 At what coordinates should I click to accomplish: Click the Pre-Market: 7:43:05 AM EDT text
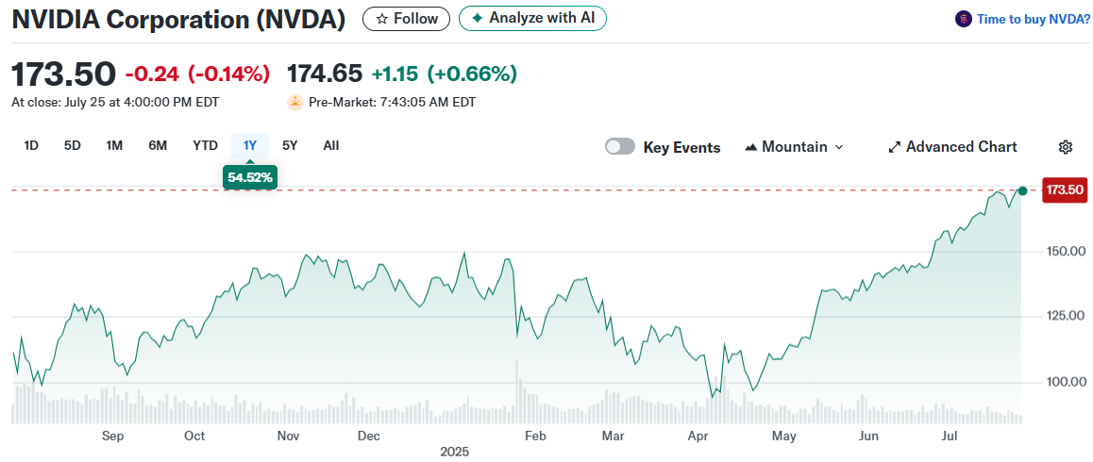(x=392, y=103)
